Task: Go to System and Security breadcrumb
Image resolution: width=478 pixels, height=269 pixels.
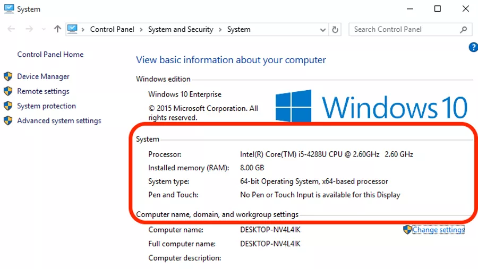Action: 181,29
